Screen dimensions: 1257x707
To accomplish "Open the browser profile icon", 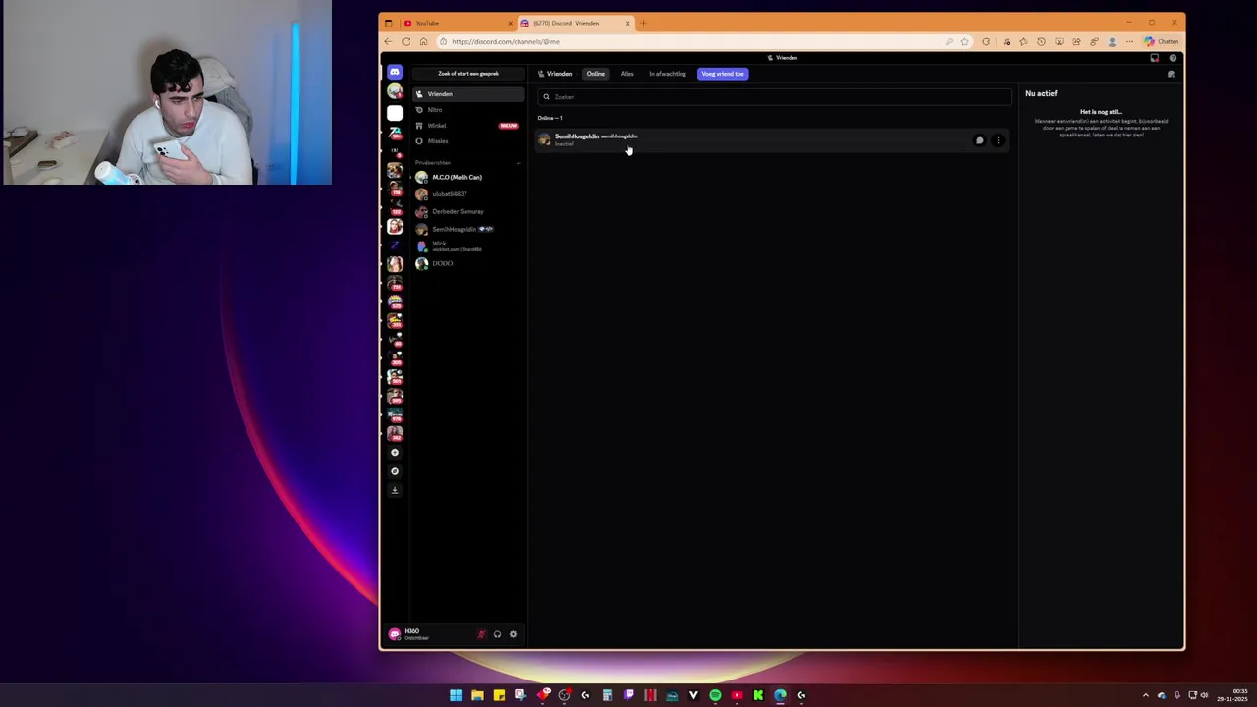I will [x=1112, y=41].
